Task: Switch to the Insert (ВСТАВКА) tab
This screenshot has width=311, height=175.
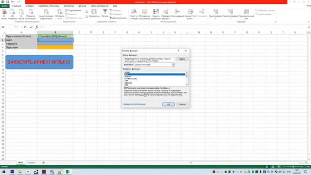Action: tap(30, 6)
